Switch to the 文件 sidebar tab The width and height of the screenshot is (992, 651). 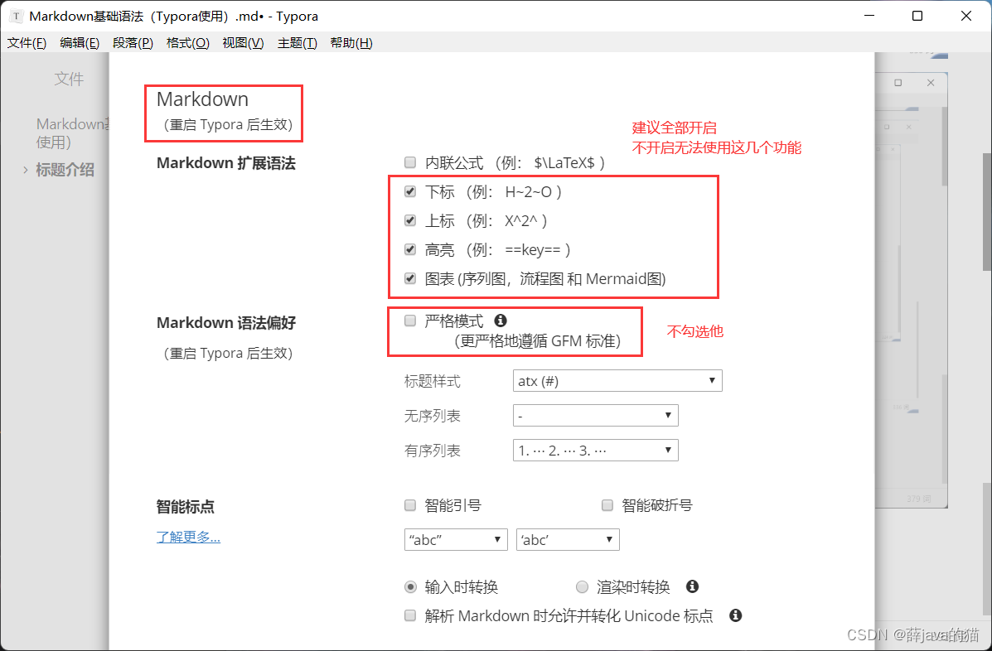click(x=69, y=79)
